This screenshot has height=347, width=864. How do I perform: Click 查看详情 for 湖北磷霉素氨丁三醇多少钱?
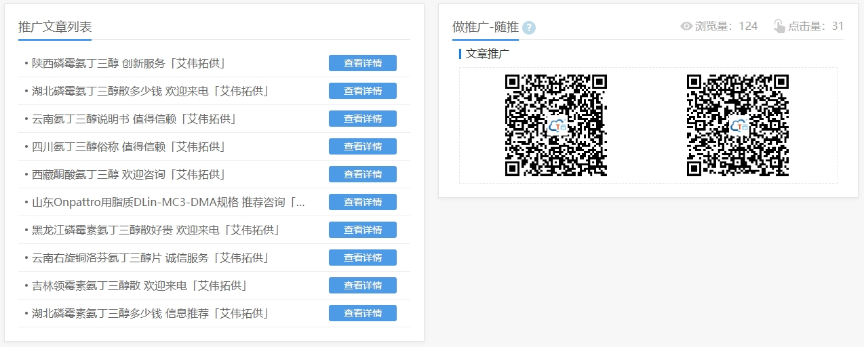tap(362, 313)
